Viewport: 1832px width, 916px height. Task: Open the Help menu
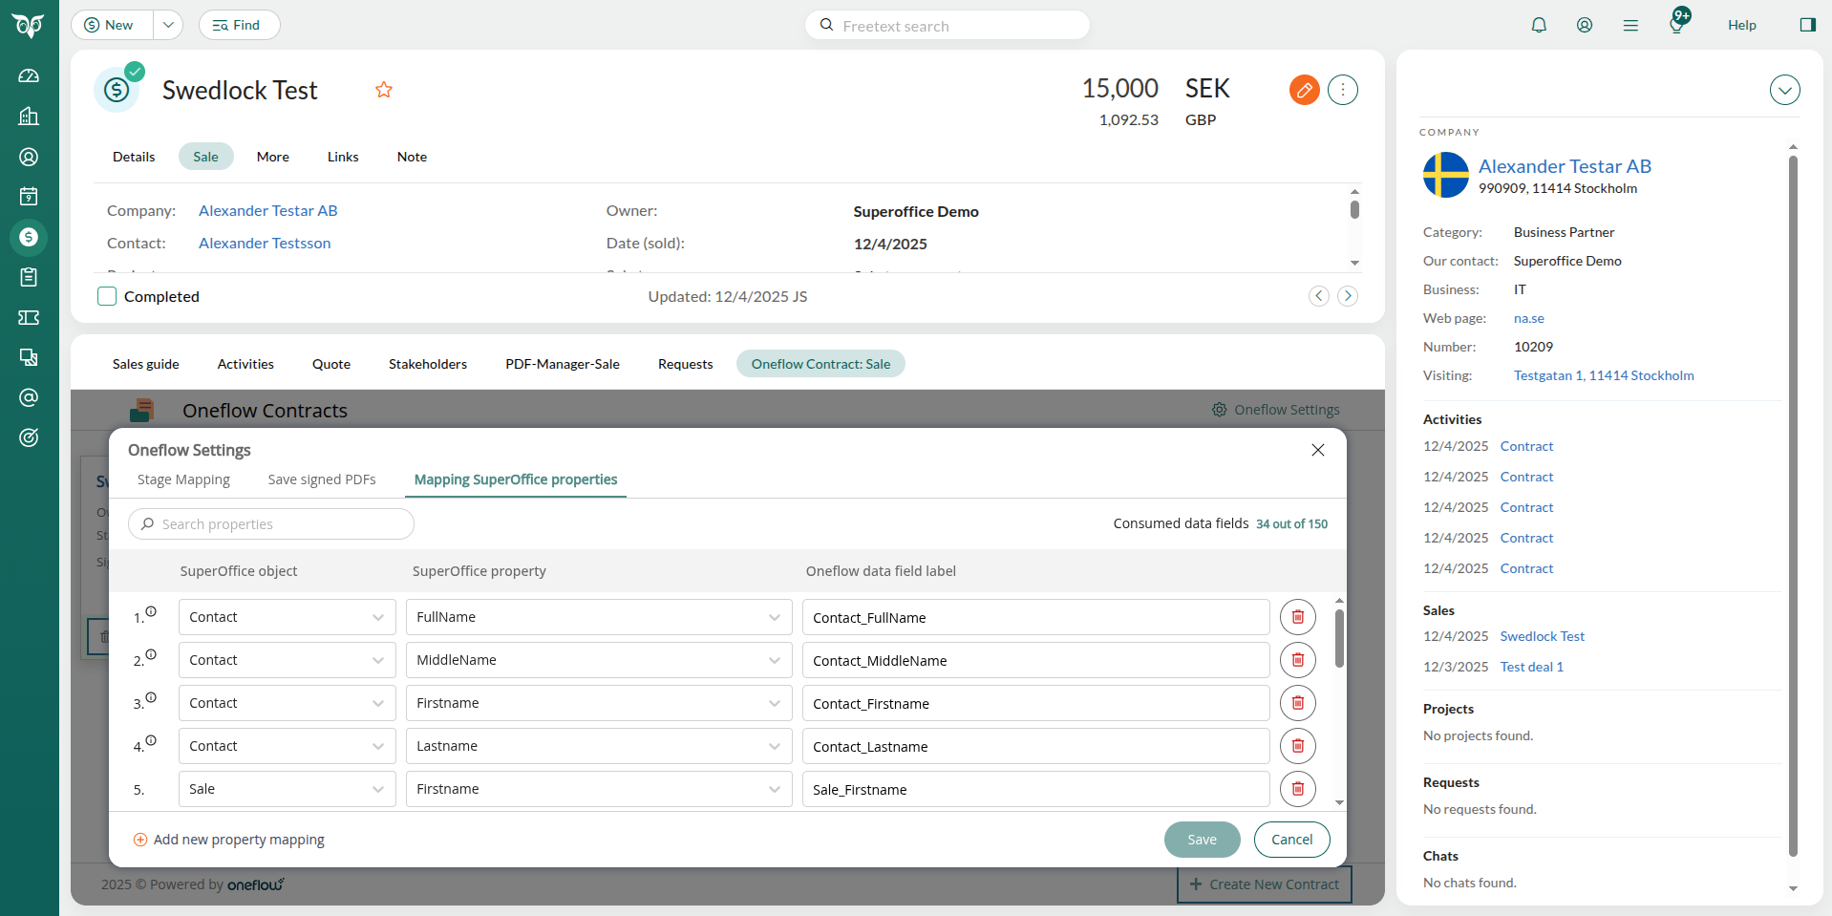click(1742, 25)
